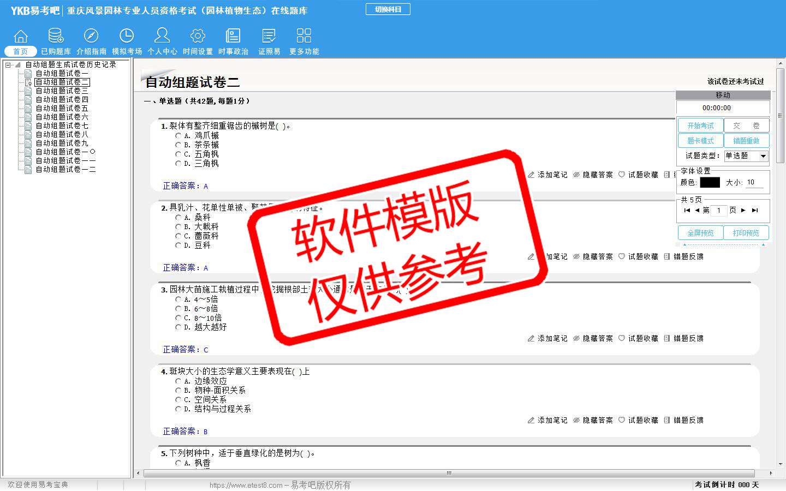Click 全屏预览 button

[x=700, y=233]
